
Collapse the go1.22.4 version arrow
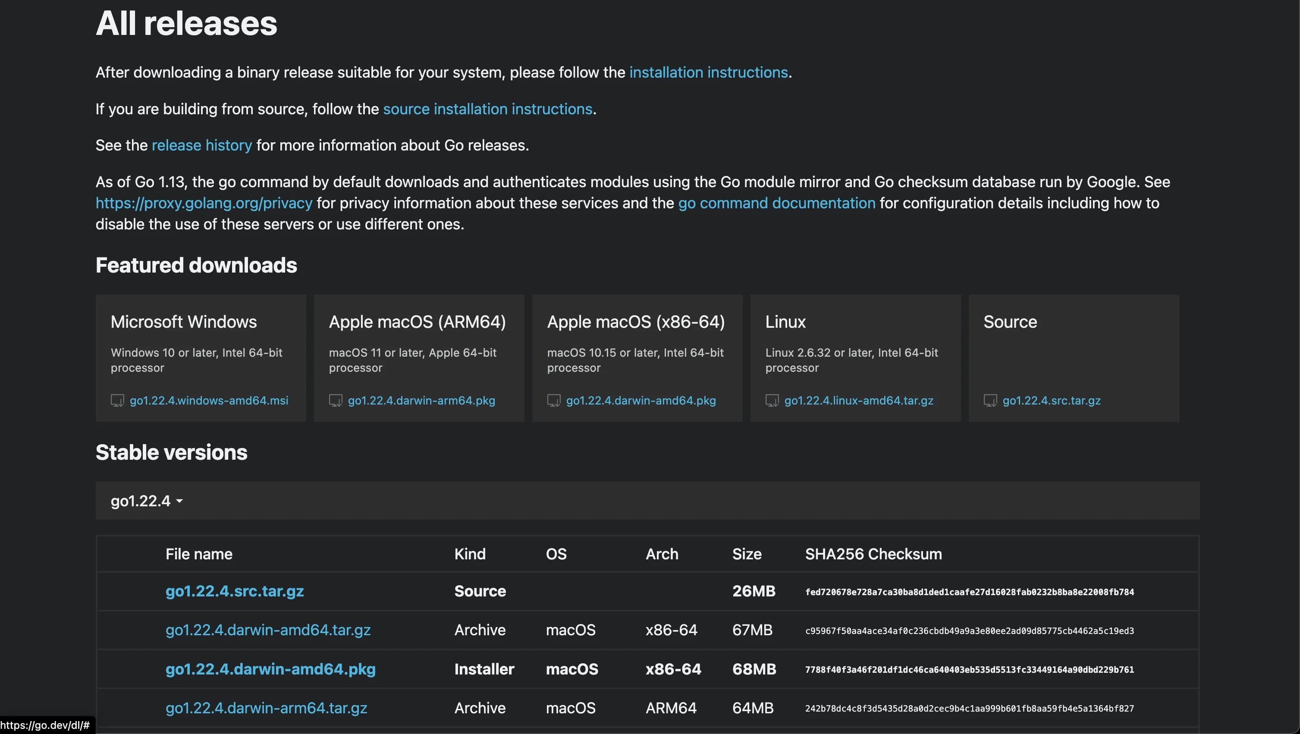[x=179, y=501]
